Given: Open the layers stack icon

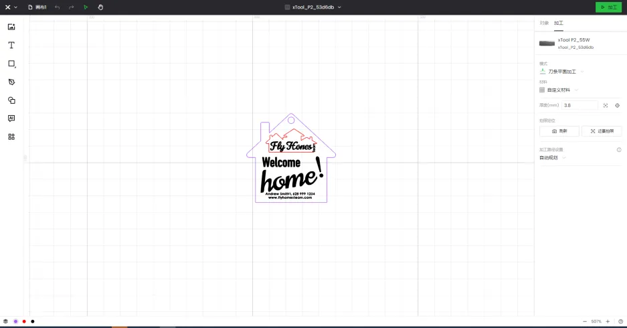Looking at the screenshot, I should click(x=5, y=321).
